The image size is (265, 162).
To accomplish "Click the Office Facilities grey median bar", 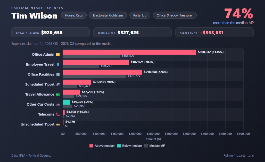I will click(94, 76).
